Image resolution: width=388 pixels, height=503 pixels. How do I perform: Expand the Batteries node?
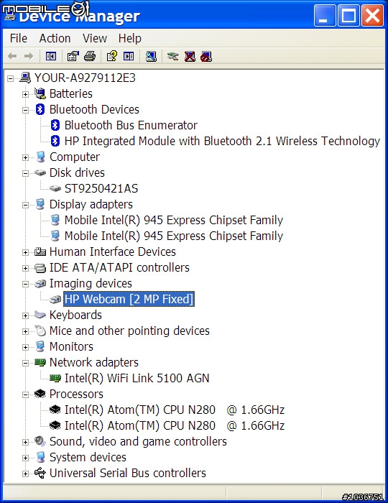click(x=25, y=94)
